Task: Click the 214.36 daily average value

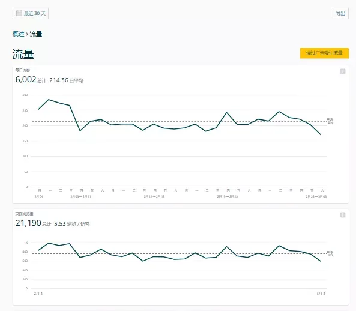Action: tap(59, 80)
